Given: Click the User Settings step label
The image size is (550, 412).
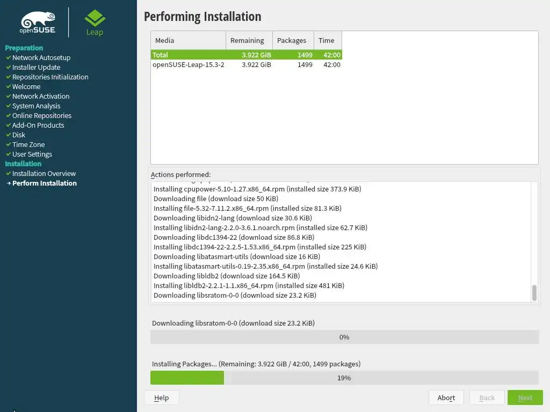Looking at the screenshot, I should [x=32, y=154].
